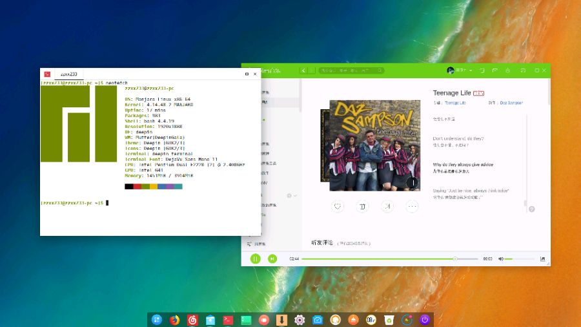Open the Trash in the dock
581x327 pixels.
(x=389, y=320)
